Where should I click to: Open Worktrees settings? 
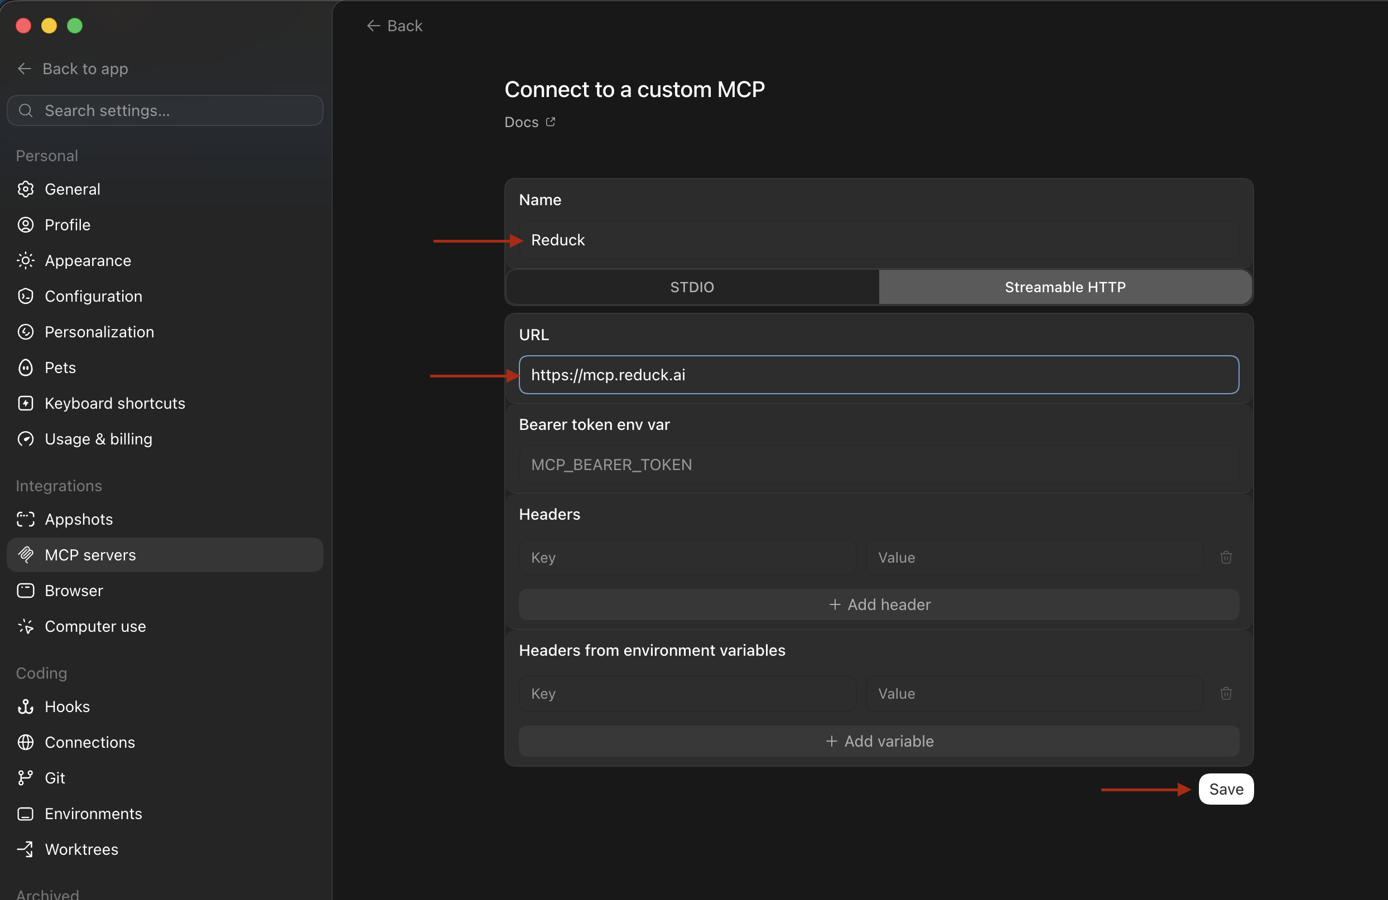(x=165, y=849)
